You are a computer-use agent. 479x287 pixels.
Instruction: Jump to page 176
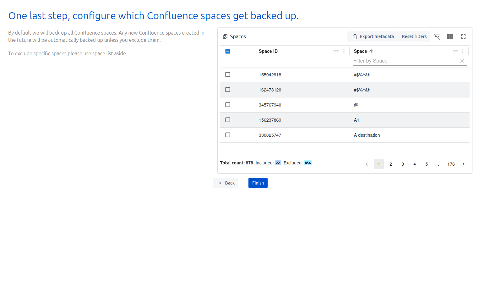point(451,164)
